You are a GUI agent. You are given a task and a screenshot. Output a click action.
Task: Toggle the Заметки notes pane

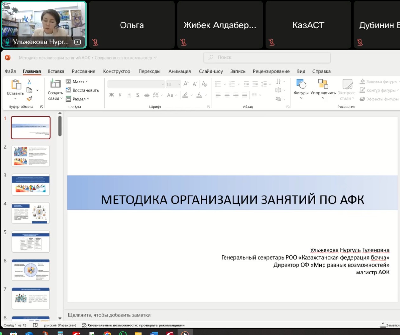pos(390,325)
